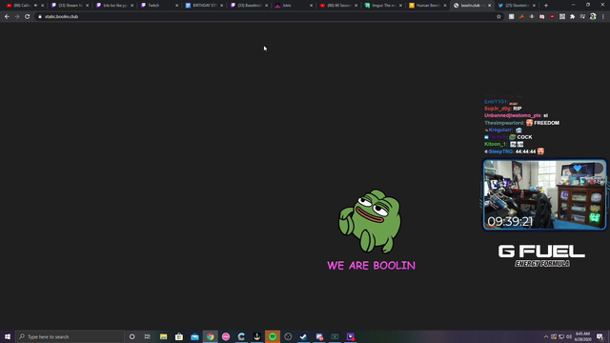This screenshot has height=343, width=610.
Task: Click the G FUEL Energy Formula logo
Action: click(x=541, y=255)
